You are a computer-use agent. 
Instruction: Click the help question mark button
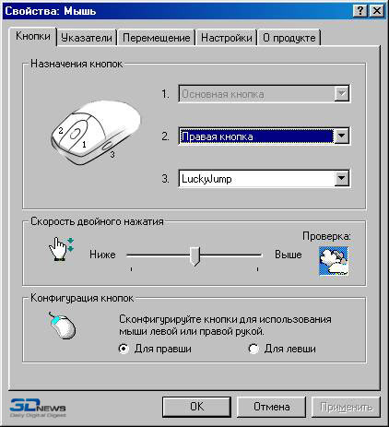(360, 11)
